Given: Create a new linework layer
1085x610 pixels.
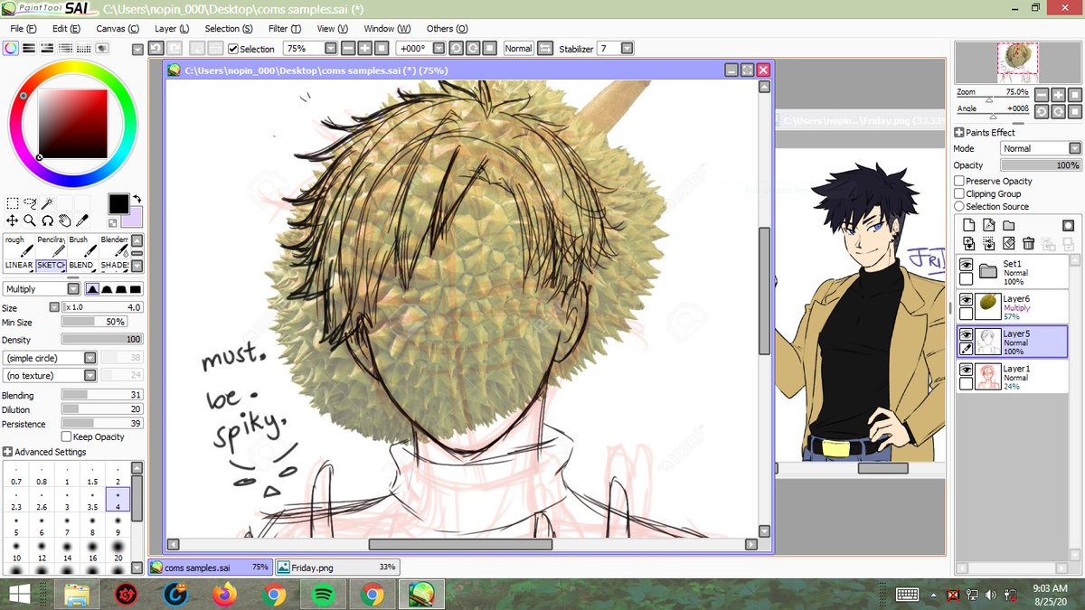Looking at the screenshot, I should coord(988,225).
